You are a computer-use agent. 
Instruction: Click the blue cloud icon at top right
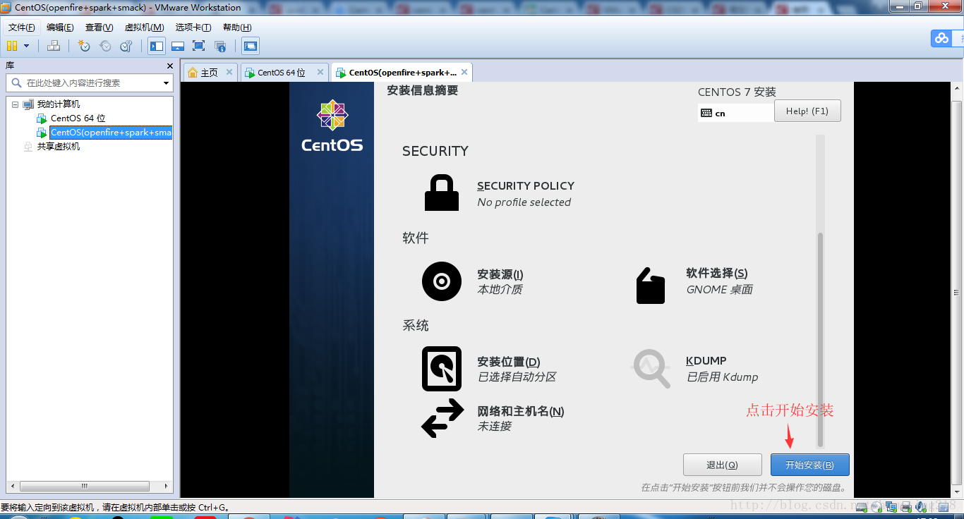[x=941, y=39]
